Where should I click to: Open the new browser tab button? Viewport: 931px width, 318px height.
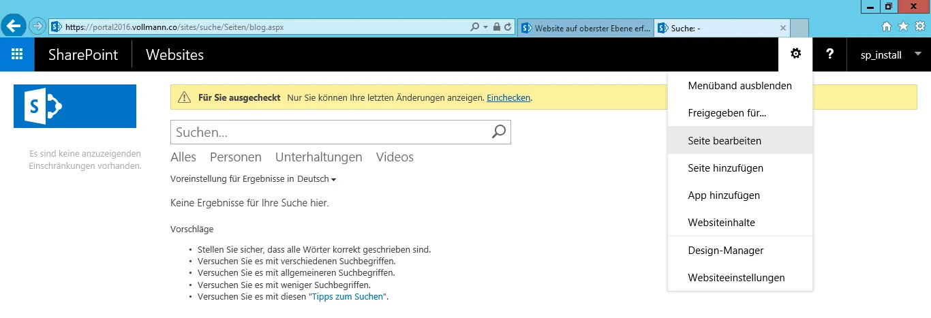799,28
